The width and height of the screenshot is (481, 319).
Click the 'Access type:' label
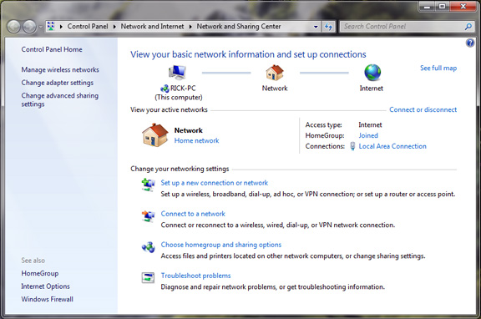(324, 124)
